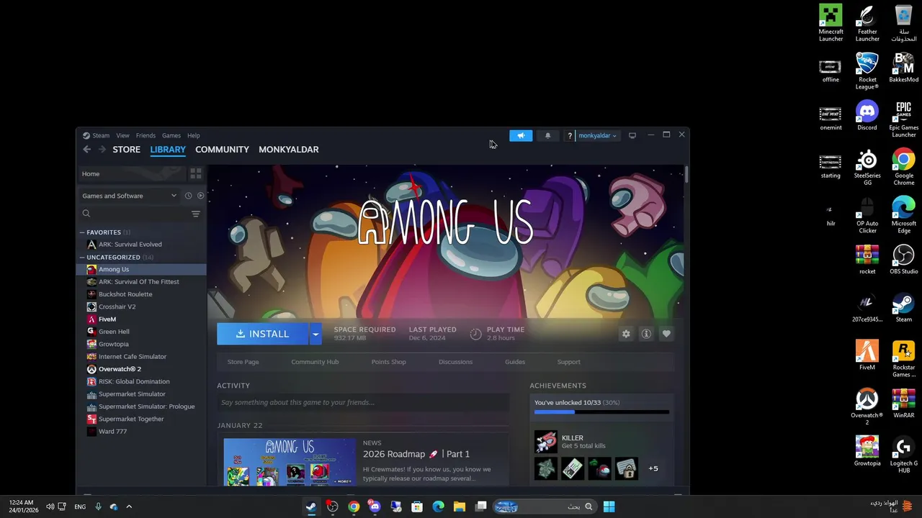The height and width of the screenshot is (518, 922).
Task: Open the Rockstar Games desktop icon
Action: click(x=903, y=359)
